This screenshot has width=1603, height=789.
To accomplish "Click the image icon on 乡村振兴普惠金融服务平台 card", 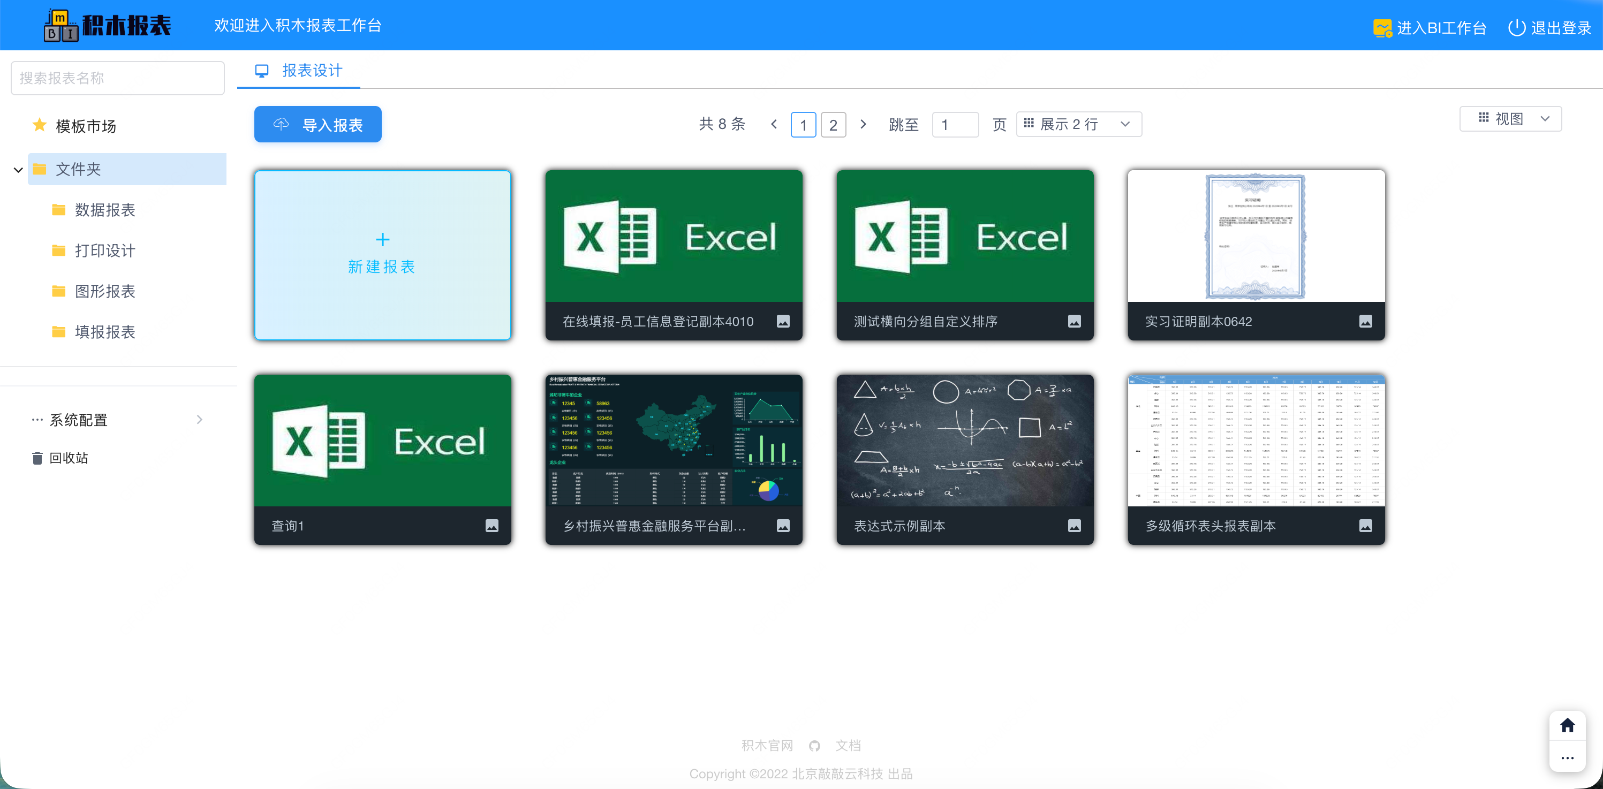I will (x=783, y=526).
